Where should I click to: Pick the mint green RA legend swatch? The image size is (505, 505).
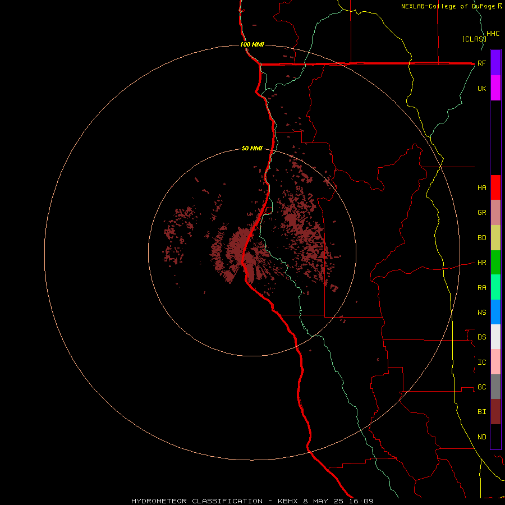(x=495, y=287)
